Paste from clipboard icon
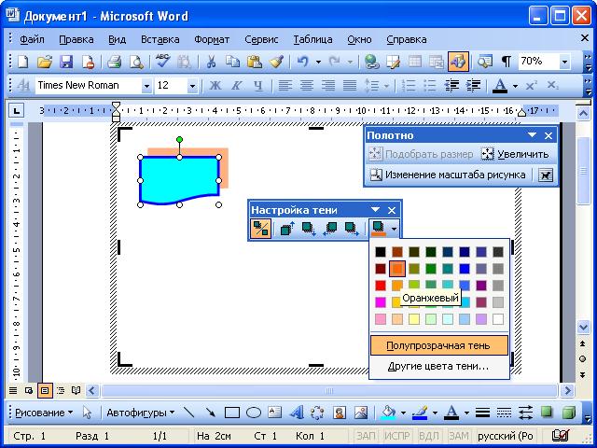 pyautogui.click(x=254, y=62)
